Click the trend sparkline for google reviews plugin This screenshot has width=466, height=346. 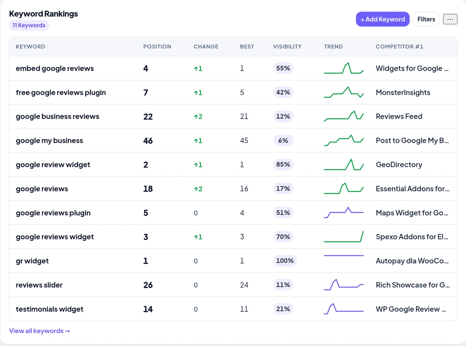(x=344, y=213)
